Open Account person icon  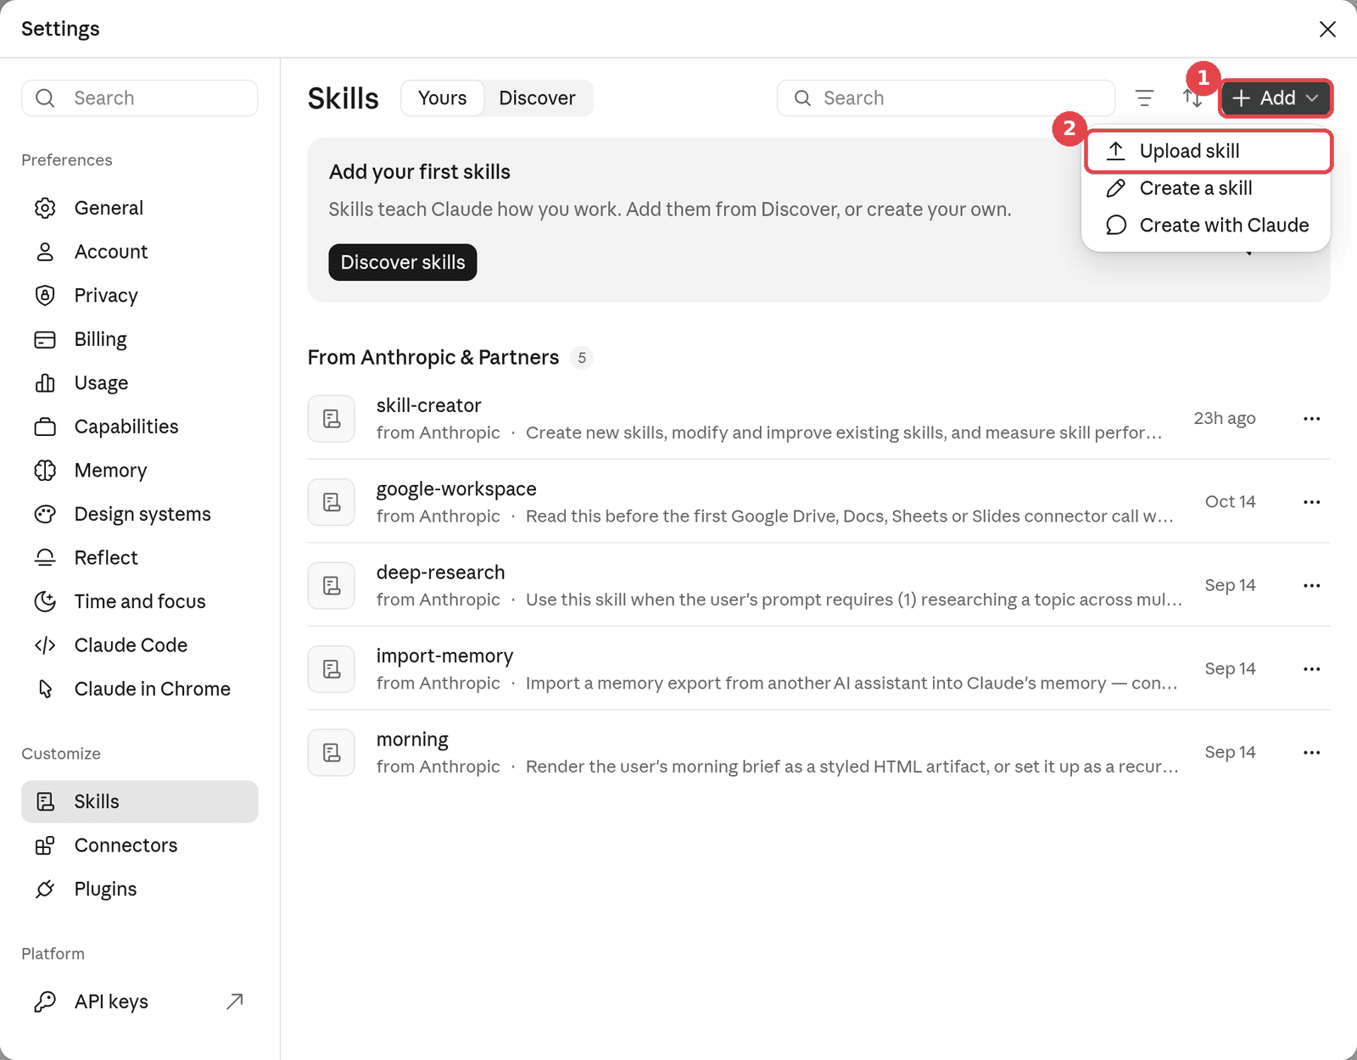tap(45, 252)
